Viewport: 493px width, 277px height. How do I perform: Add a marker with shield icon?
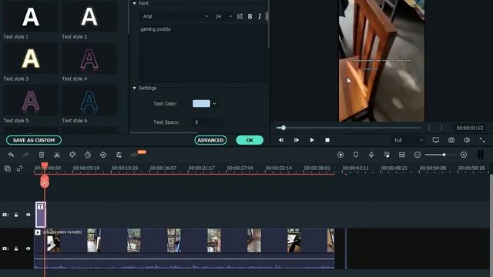pyautogui.click(x=356, y=155)
